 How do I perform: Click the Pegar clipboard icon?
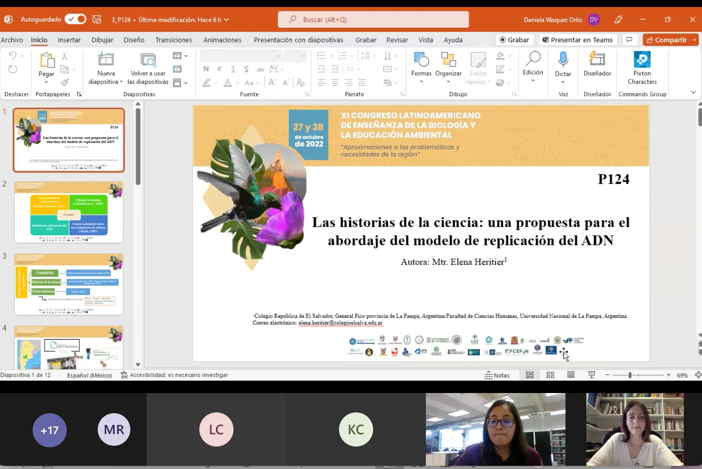47,60
